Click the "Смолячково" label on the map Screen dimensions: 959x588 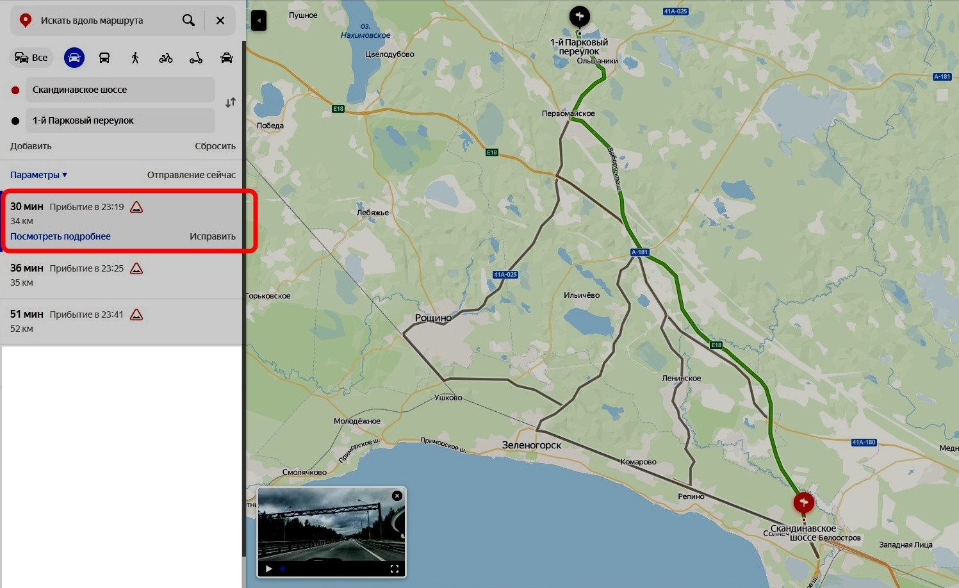tap(304, 473)
